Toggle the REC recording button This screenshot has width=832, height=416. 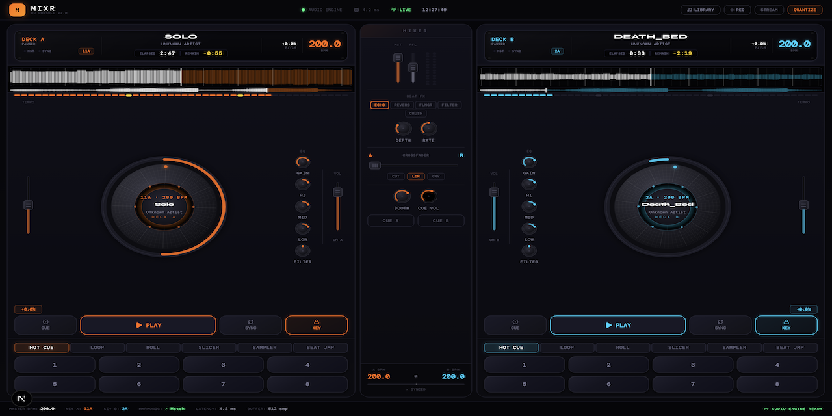click(737, 10)
